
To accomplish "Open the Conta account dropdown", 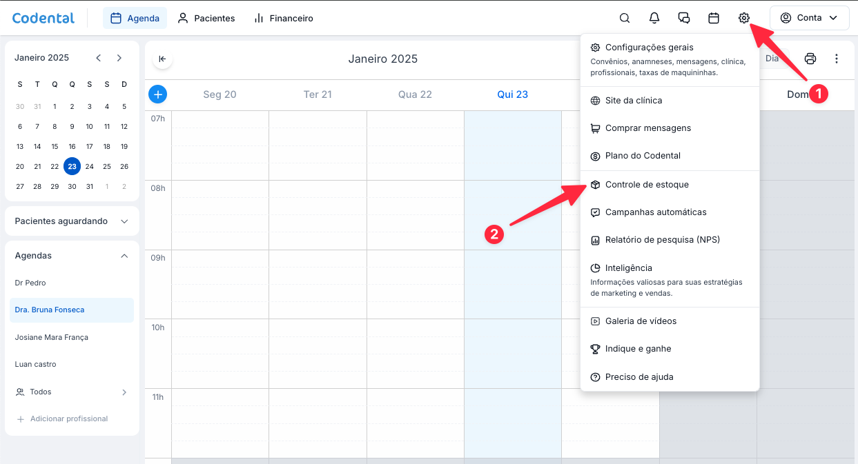I will 809,19.
